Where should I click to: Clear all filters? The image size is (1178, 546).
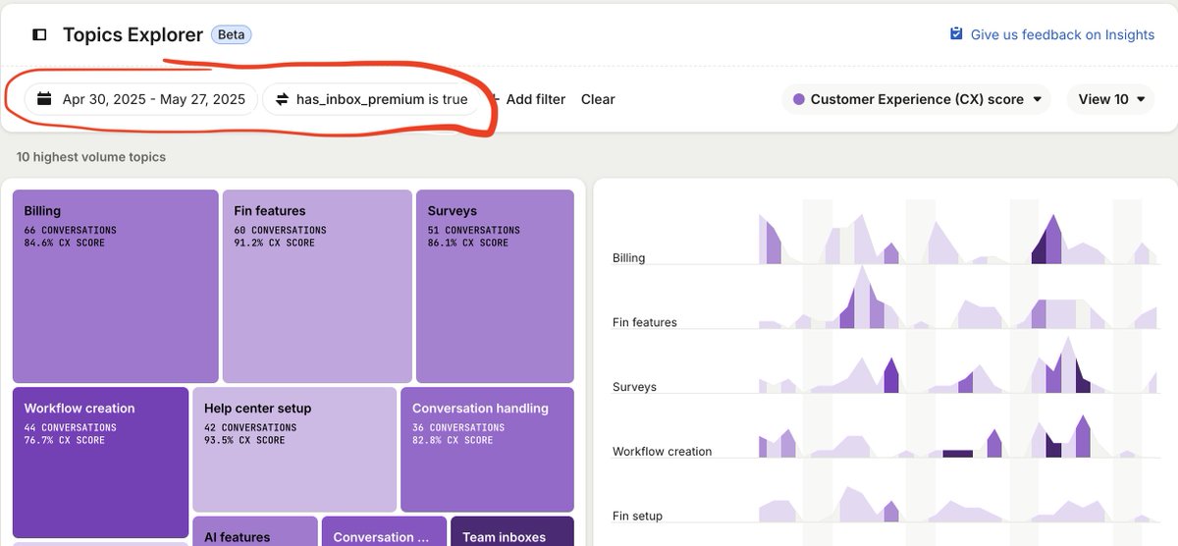point(598,99)
